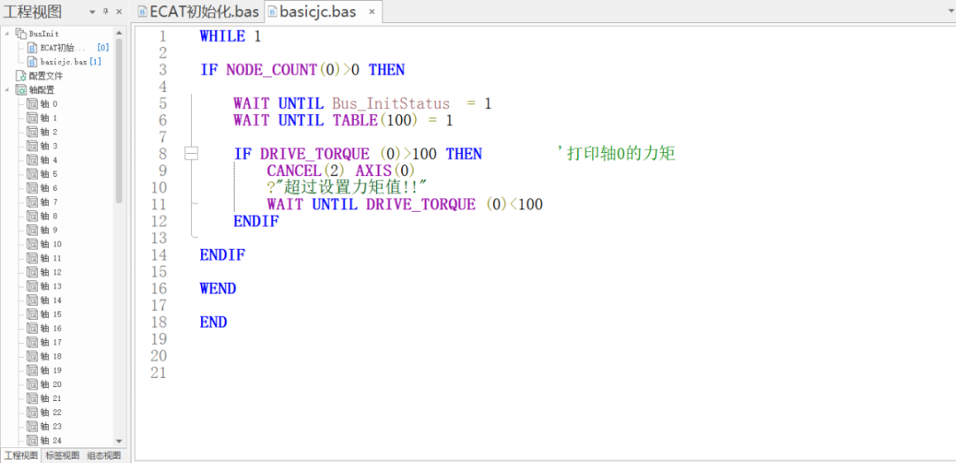Select 轴 14 icon in axis list
Viewport: 956px width, 463px height.
[x=33, y=300]
